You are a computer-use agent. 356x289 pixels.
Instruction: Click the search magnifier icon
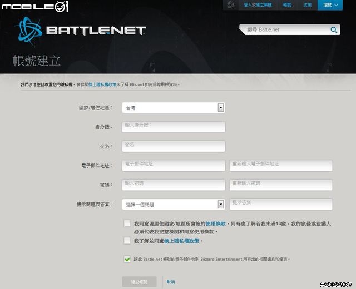[x=334, y=29]
